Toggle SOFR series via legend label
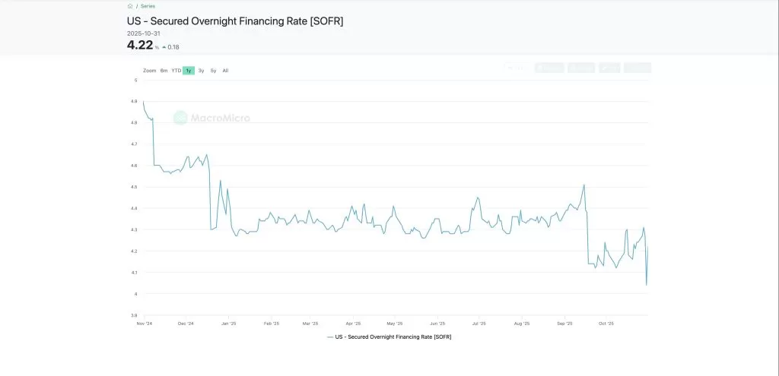Viewport: 779px width, 376px height. 393,336
